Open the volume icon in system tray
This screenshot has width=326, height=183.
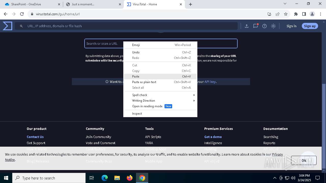[293, 178]
